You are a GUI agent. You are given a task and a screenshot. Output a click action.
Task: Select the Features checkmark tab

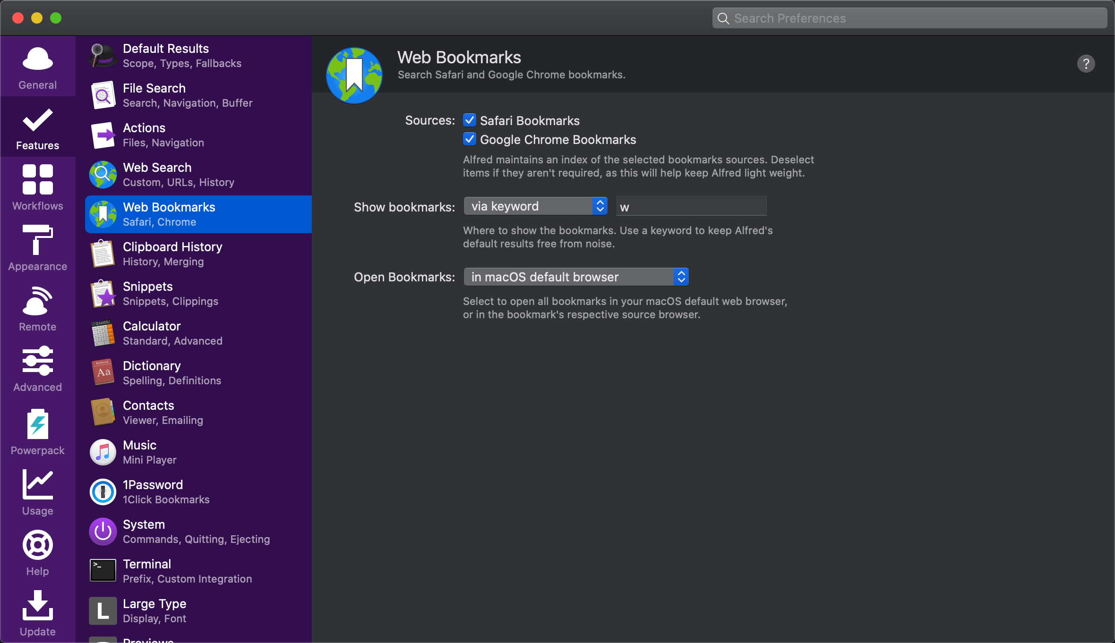pos(38,127)
